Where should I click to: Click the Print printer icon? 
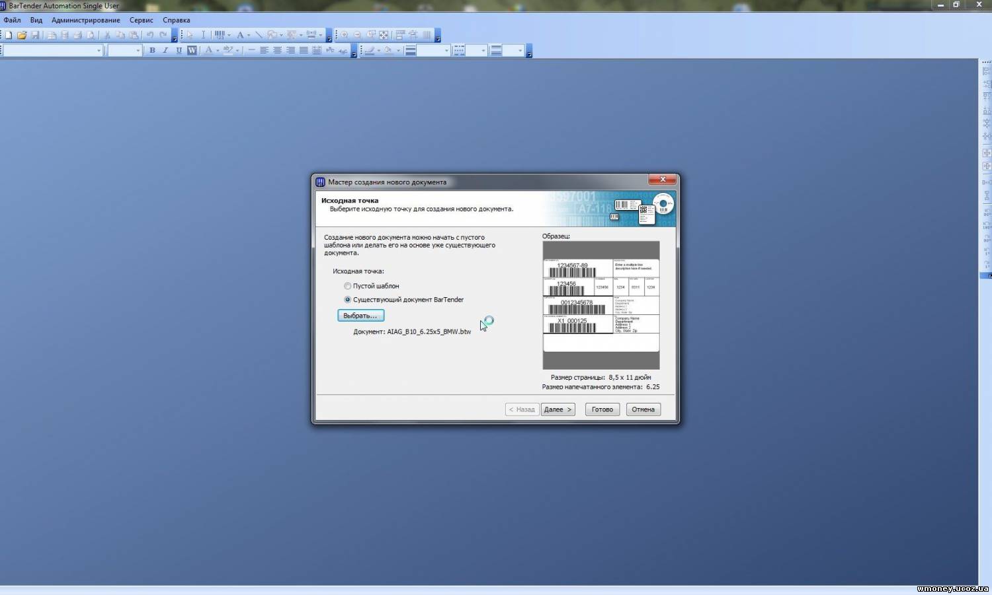pyautogui.click(x=77, y=35)
